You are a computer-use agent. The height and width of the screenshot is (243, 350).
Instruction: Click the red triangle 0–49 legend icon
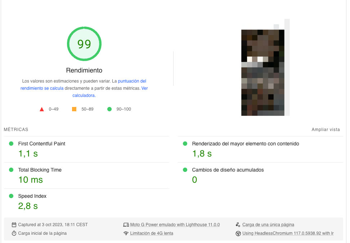tap(42, 109)
